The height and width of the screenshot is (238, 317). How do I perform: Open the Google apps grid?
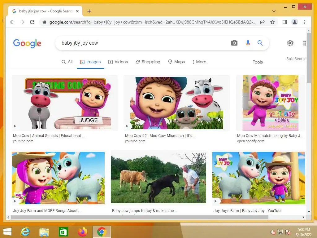(305, 43)
